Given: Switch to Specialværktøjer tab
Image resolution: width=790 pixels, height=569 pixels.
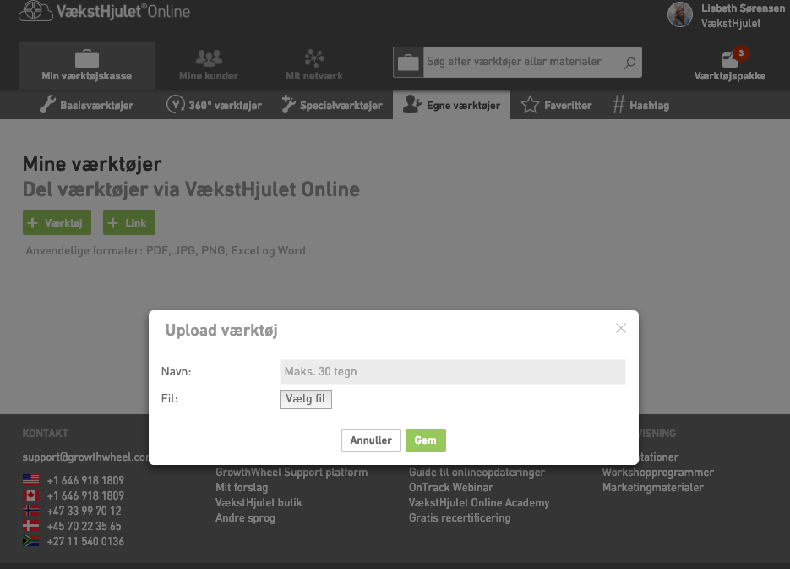Looking at the screenshot, I should (331, 105).
